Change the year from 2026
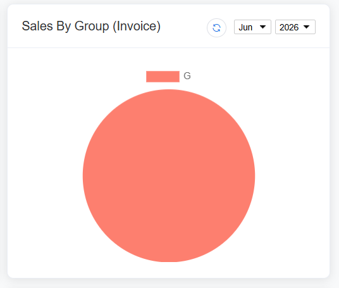Image resolution: width=339 pixels, height=288 pixels. tap(295, 27)
